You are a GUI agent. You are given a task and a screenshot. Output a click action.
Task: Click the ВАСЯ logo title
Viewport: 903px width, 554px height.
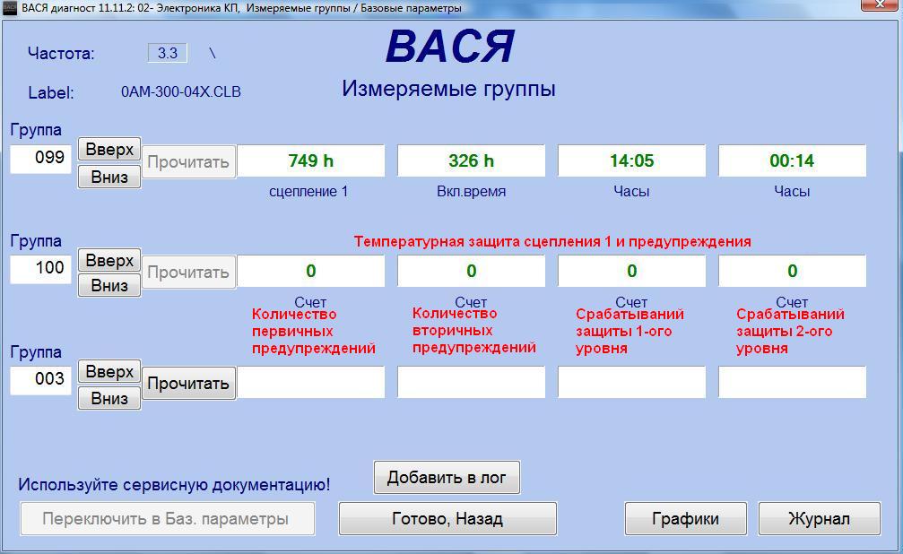tap(450, 46)
